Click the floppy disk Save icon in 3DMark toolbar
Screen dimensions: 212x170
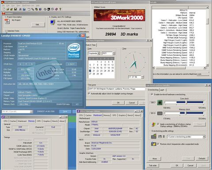(x=15, y=9)
